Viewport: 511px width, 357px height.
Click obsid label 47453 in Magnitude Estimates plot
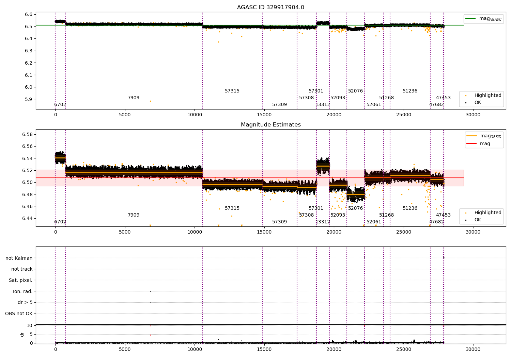coord(443,215)
